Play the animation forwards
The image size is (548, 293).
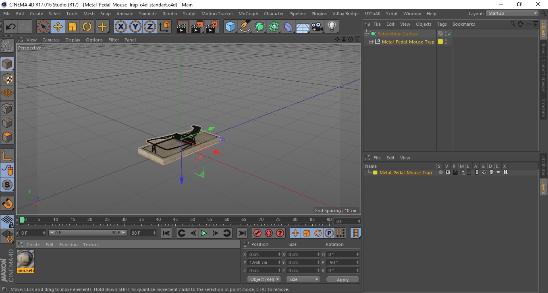[204, 233]
